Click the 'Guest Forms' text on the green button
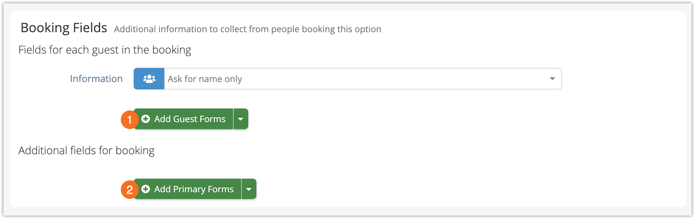Screen dimensions: 695x219 199,119
